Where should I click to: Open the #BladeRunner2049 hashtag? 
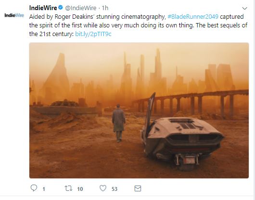(x=193, y=16)
